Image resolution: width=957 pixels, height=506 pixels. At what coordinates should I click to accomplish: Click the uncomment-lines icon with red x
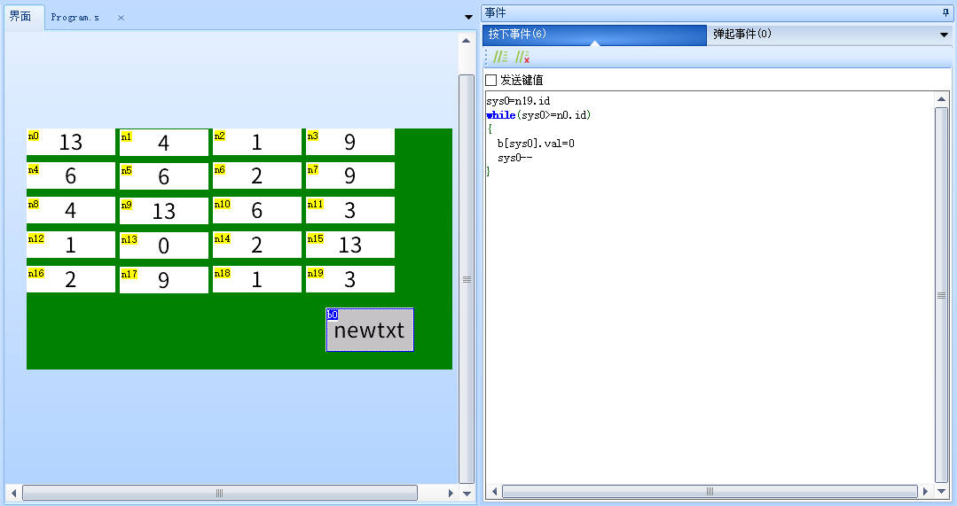tap(522, 57)
